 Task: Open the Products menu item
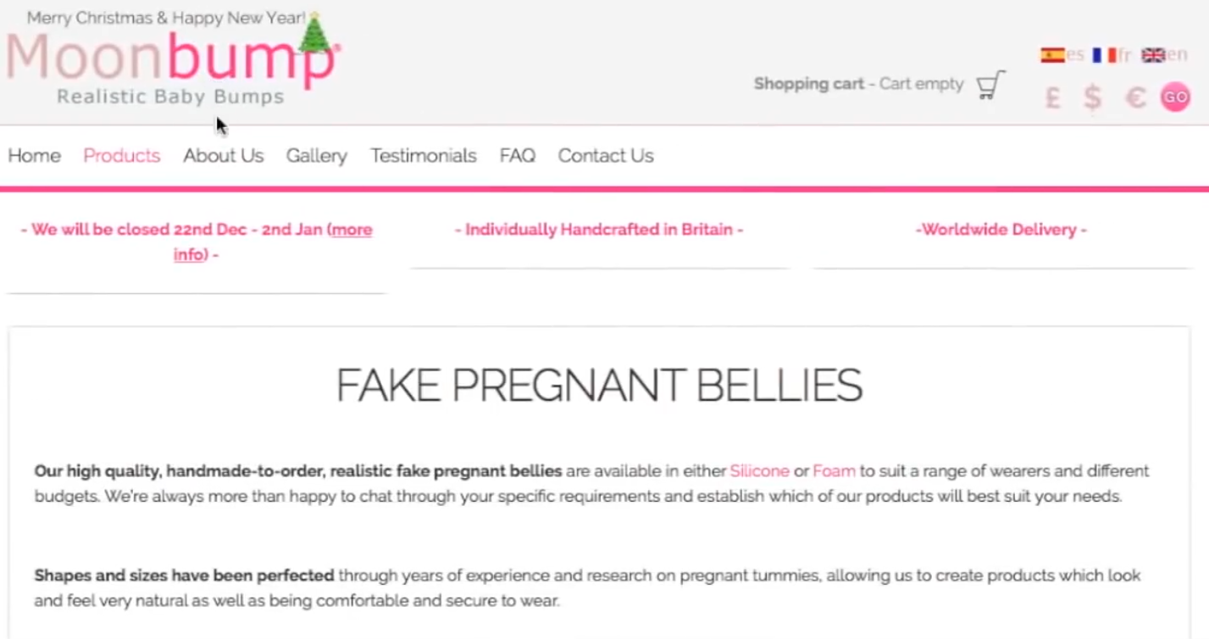tap(121, 156)
